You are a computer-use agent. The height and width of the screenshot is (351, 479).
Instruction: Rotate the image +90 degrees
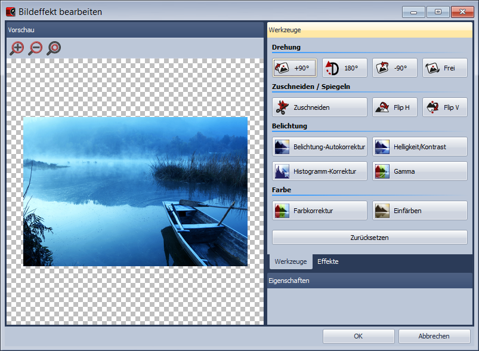click(294, 67)
